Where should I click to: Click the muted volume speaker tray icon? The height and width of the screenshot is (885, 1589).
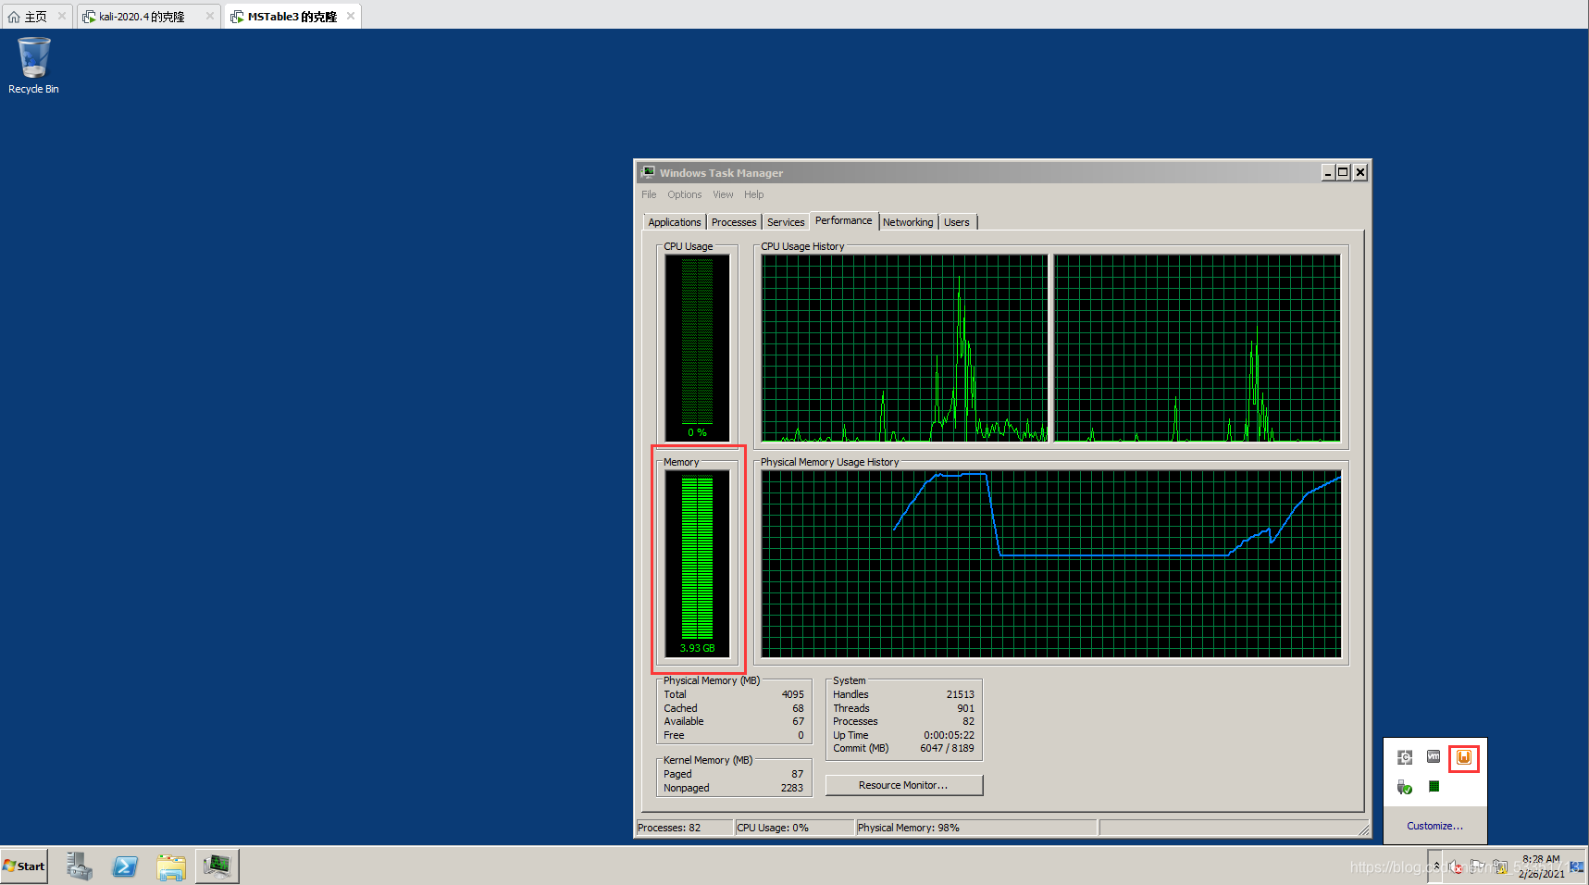click(1455, 866)
